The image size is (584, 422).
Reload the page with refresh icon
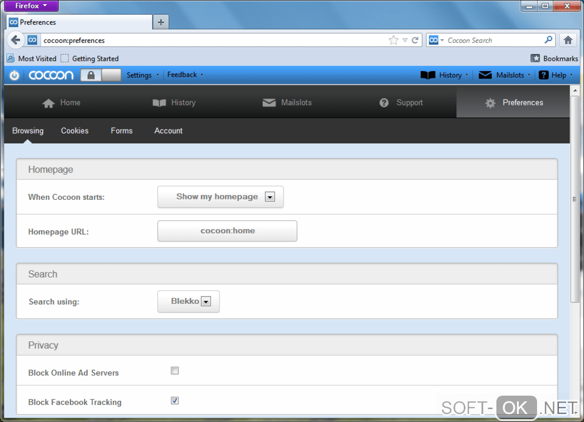coord(415,40)
